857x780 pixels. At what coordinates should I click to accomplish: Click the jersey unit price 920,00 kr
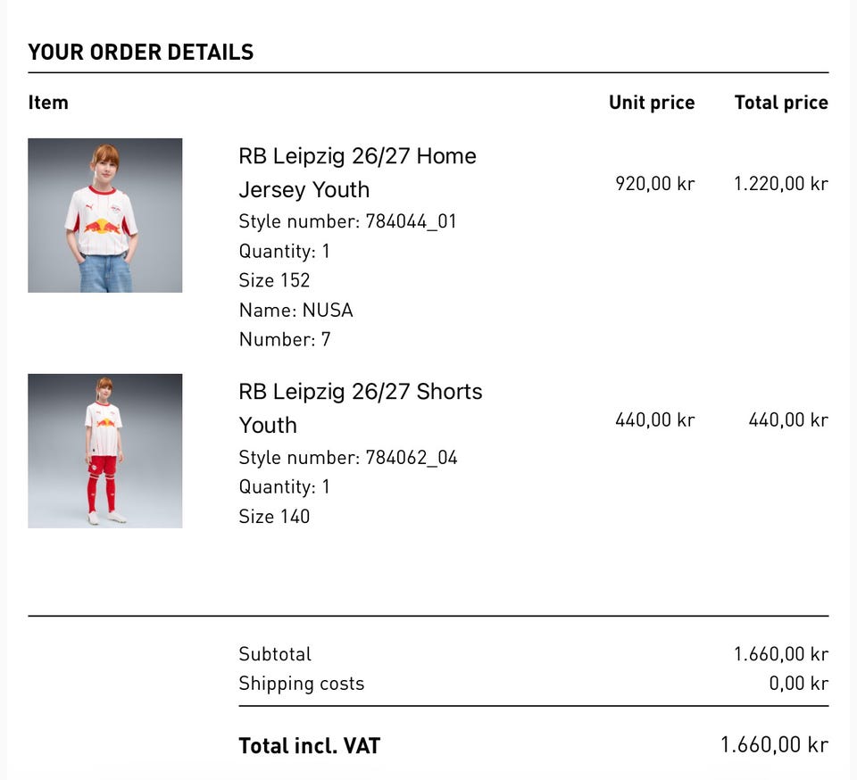(654, 184)
